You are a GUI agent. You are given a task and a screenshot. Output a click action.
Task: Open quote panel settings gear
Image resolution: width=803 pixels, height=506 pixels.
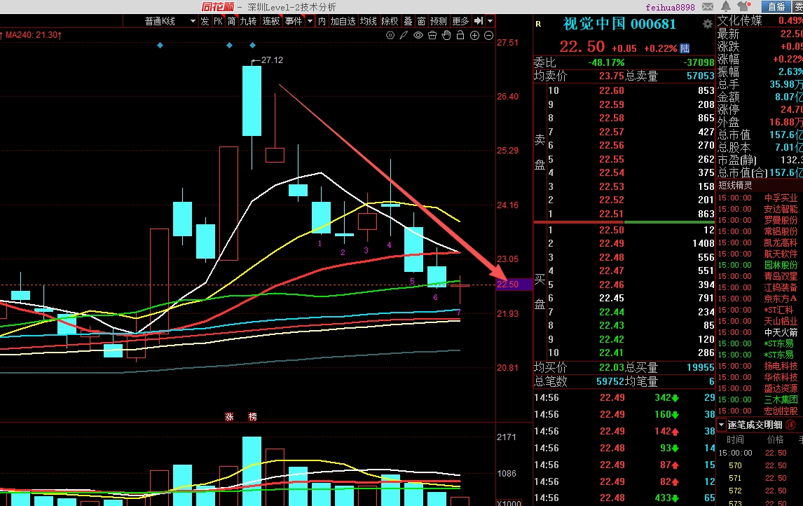(x=707, y=24)
